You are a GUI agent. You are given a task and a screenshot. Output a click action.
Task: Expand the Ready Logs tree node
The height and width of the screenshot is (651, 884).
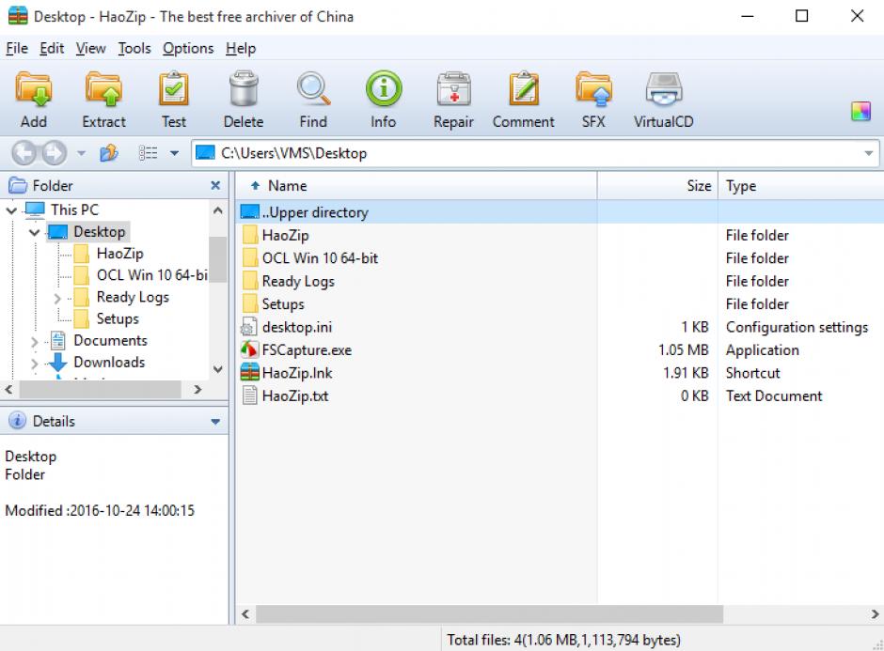click(x=57, y=298)
